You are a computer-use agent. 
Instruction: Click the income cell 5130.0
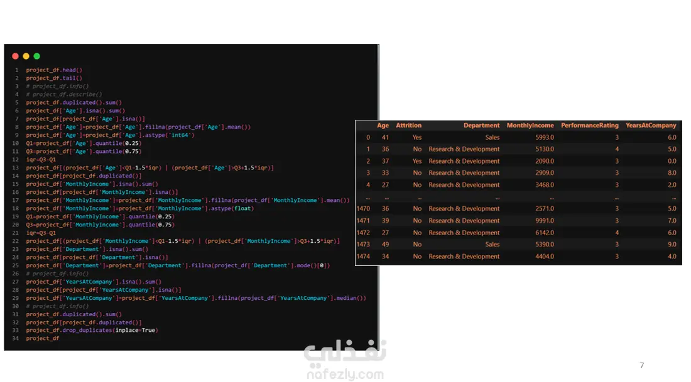(544, 149)
